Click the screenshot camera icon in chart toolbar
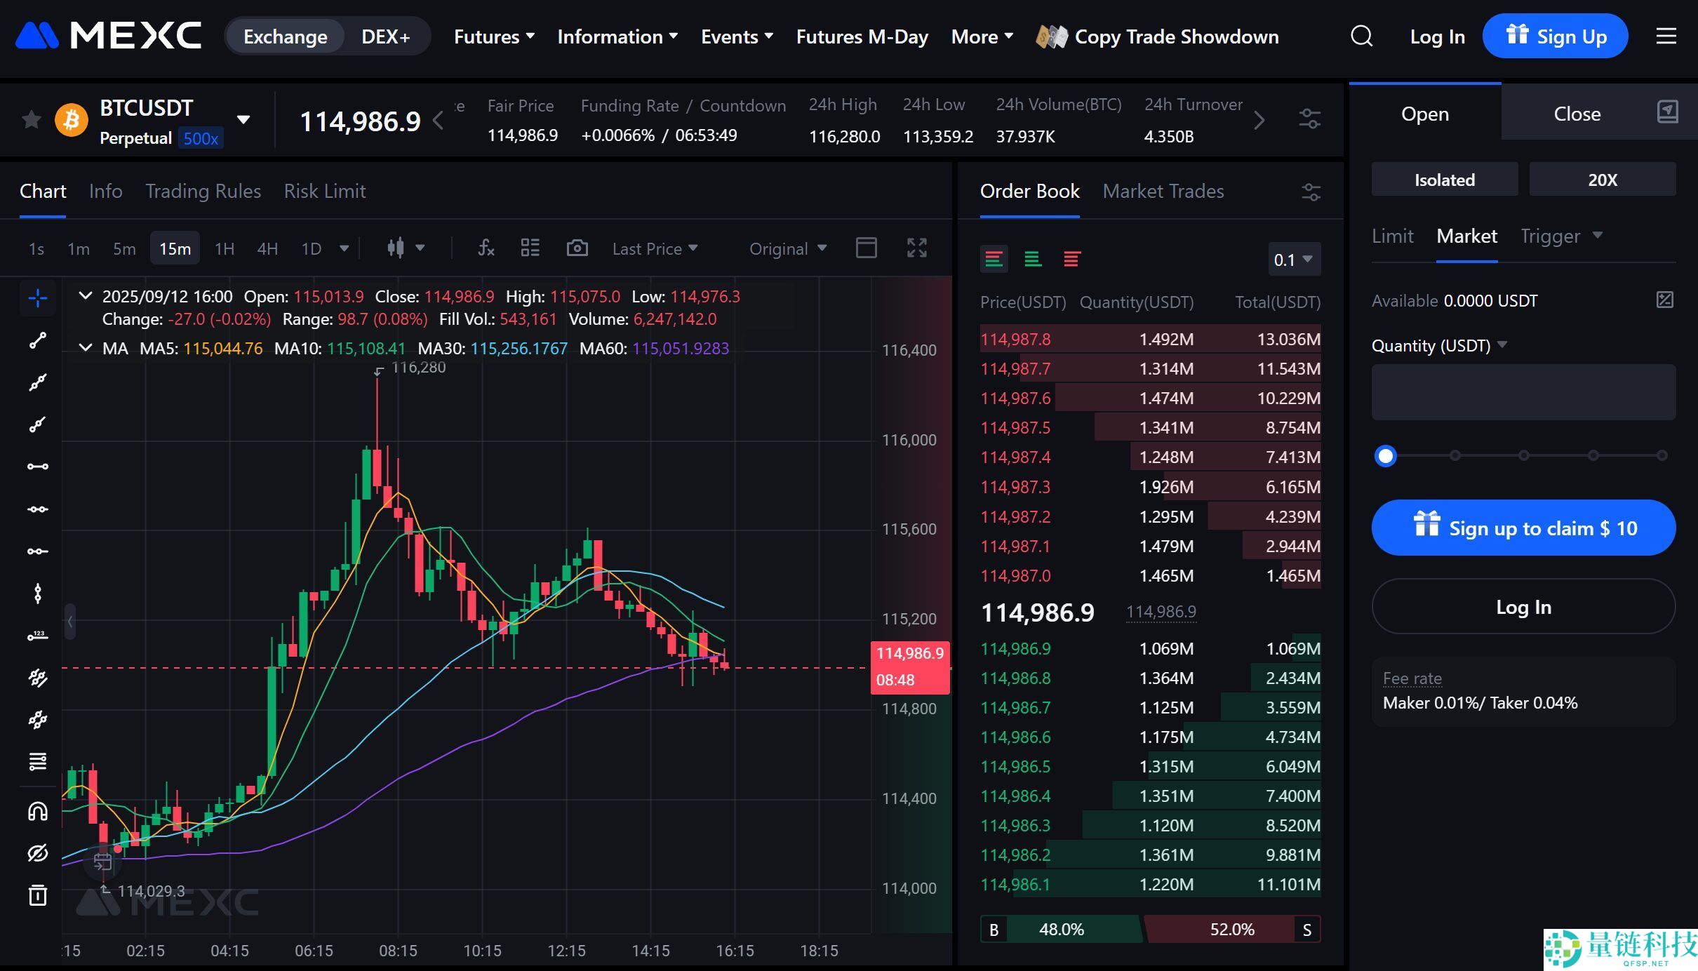The image size is (1698, 971). [577, 248]
